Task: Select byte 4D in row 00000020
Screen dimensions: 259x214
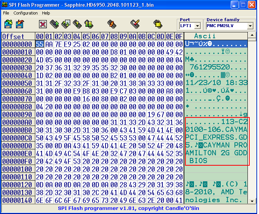Action: [x=40, y=60]
